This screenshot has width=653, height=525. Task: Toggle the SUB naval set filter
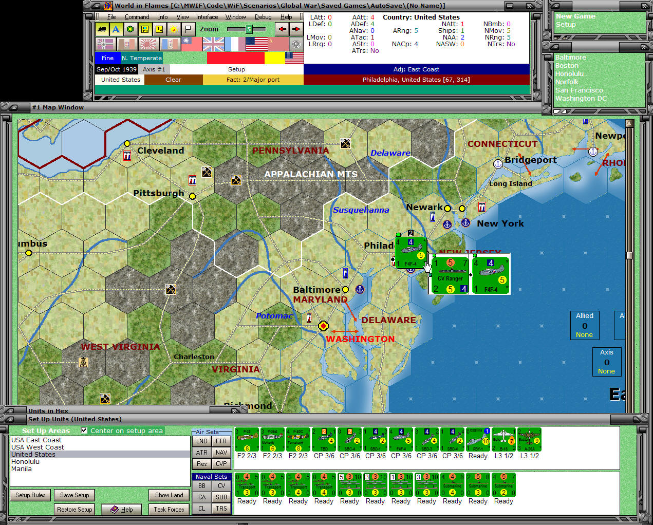click(221, 497)
